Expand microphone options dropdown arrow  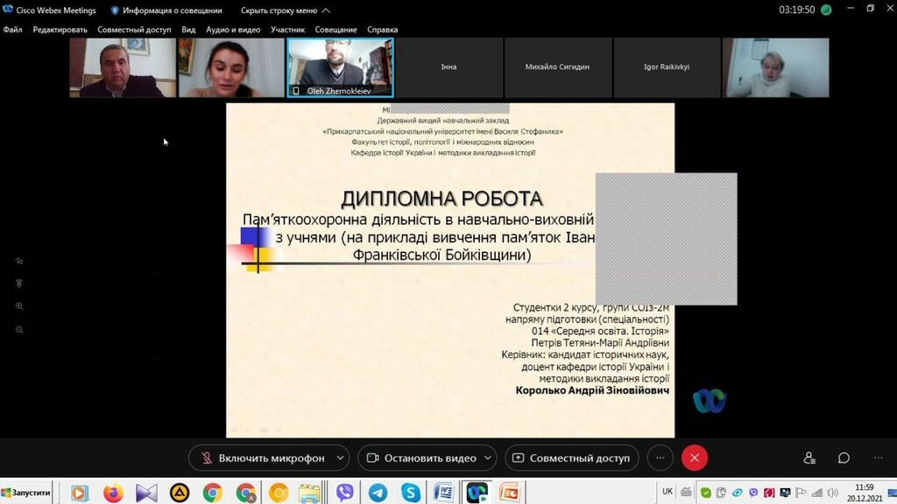340,458
